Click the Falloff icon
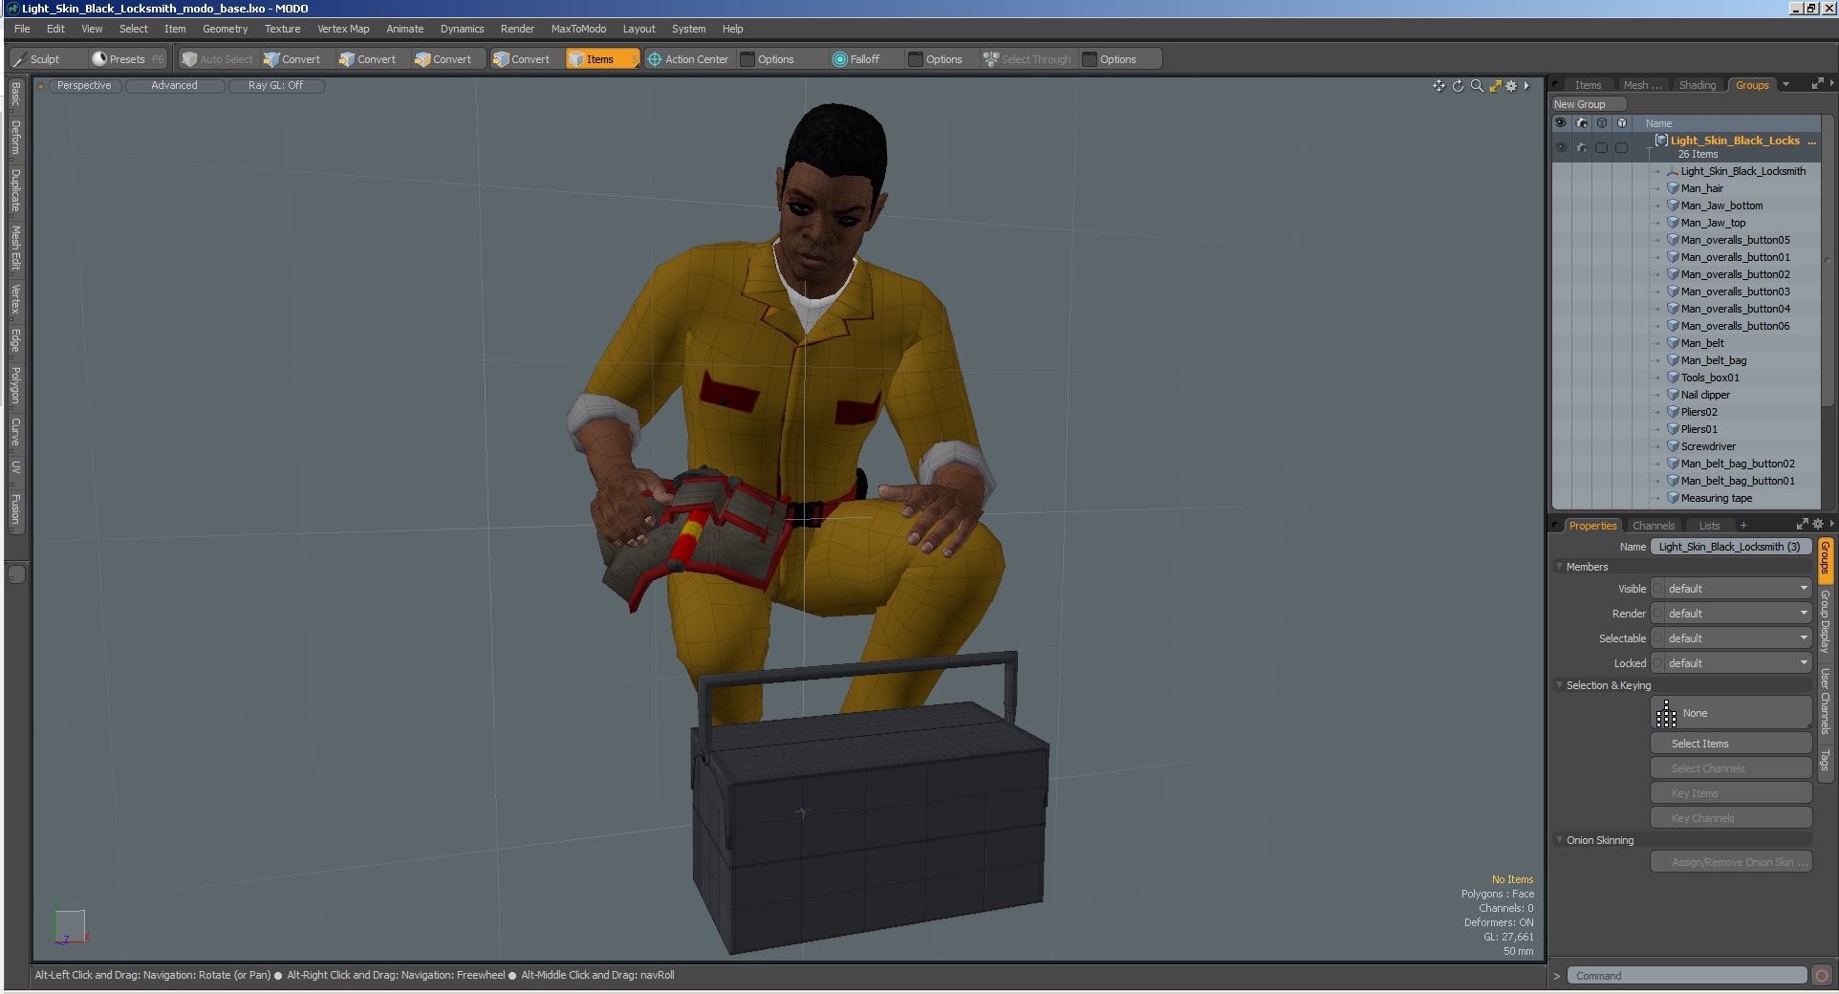The height and width of the screenshot is (994, 1839). click(x=840, y=59)
